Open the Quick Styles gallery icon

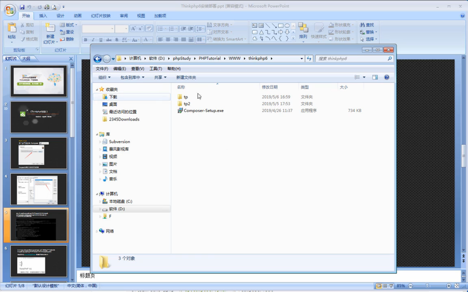coord(318,28)
